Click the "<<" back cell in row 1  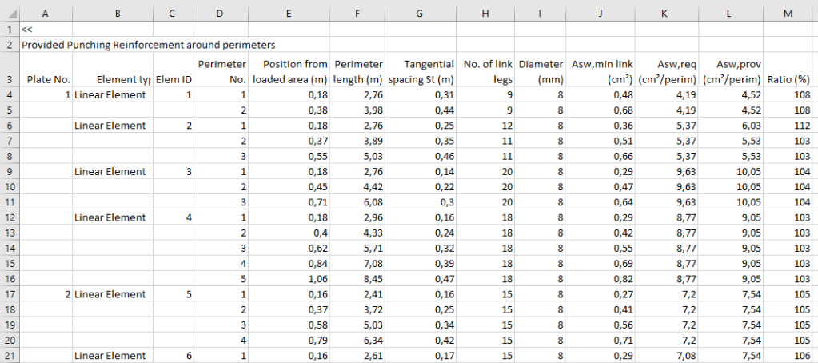click(x=46, y=29)
